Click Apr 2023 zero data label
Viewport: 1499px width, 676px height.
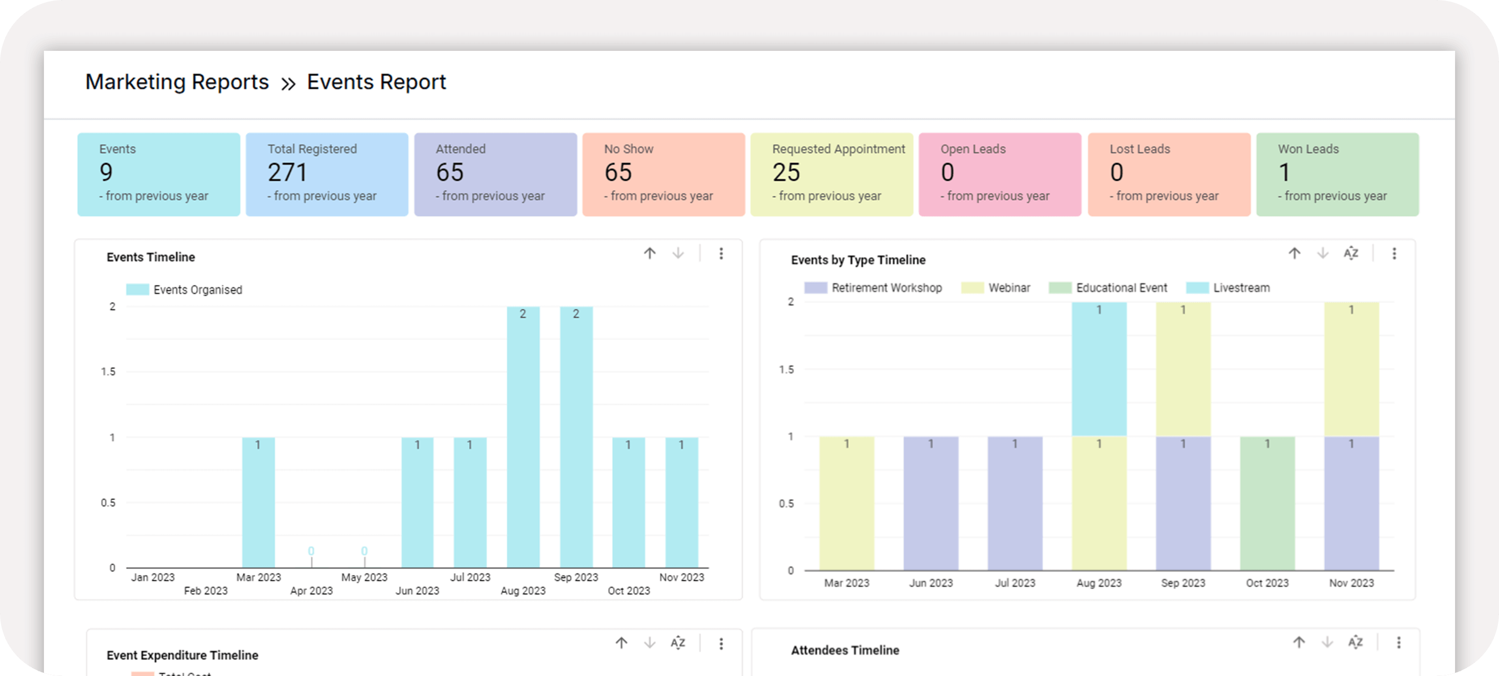pos(311,551)
